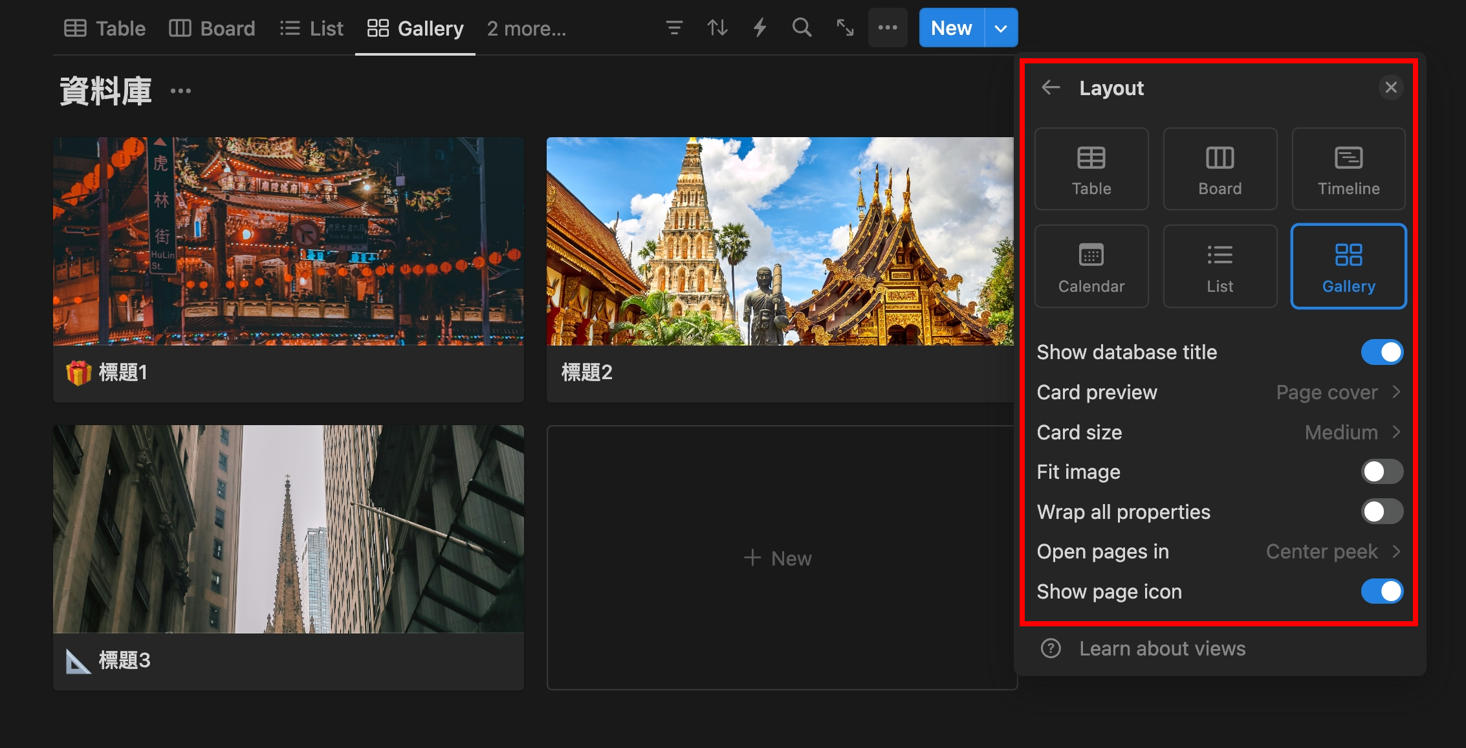Open the three-dot view options menu
The width and height of the screenshot is (1466, 748).
pos(888,28)
